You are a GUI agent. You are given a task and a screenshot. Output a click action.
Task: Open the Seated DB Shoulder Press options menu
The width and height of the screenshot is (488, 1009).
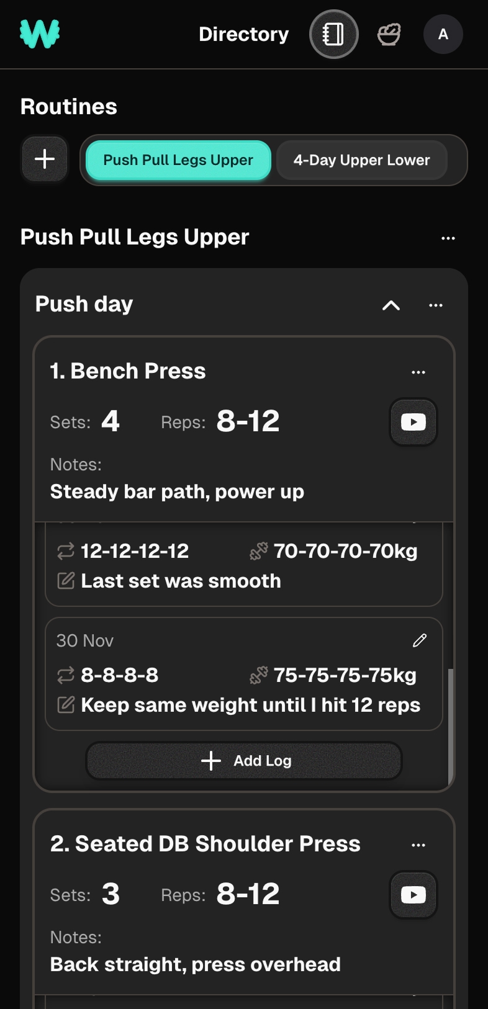coord(418,845)
